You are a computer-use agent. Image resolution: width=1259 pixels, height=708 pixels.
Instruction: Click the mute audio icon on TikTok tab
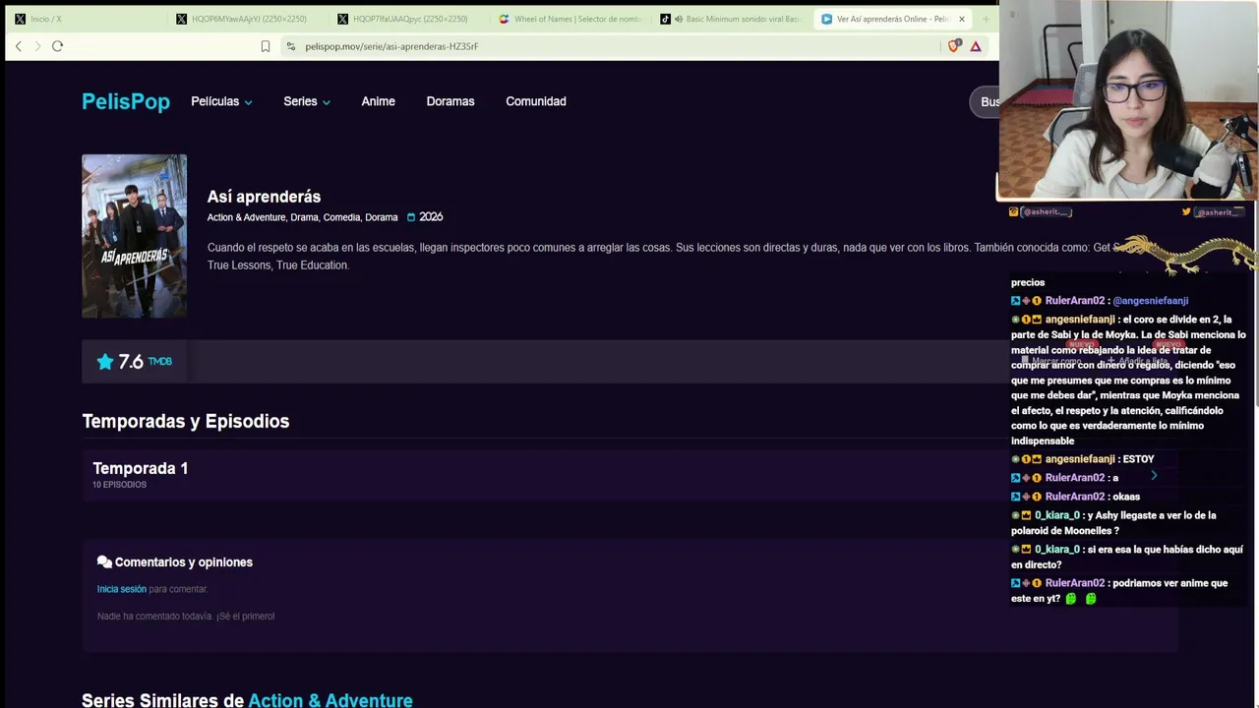(678, 19)
